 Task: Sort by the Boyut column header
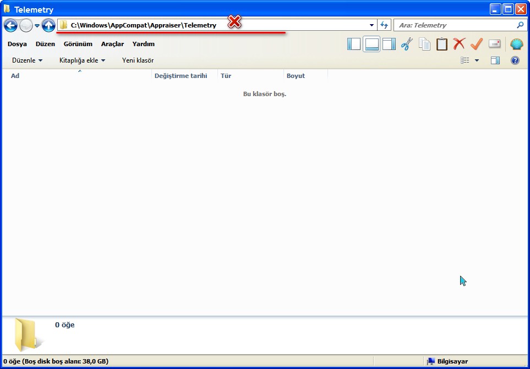[x=305, y=76]
